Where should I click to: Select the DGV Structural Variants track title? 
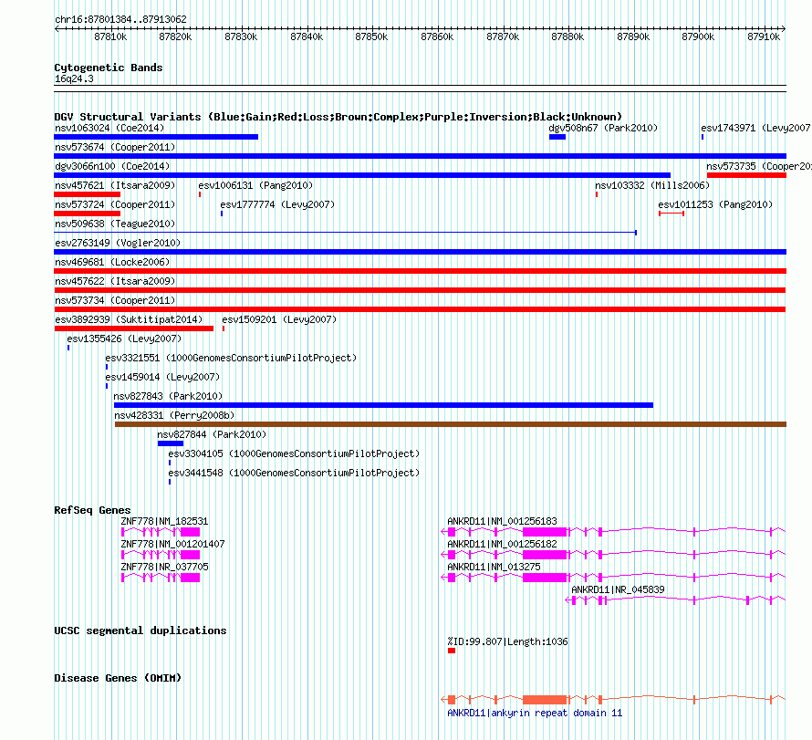point(338,117)
